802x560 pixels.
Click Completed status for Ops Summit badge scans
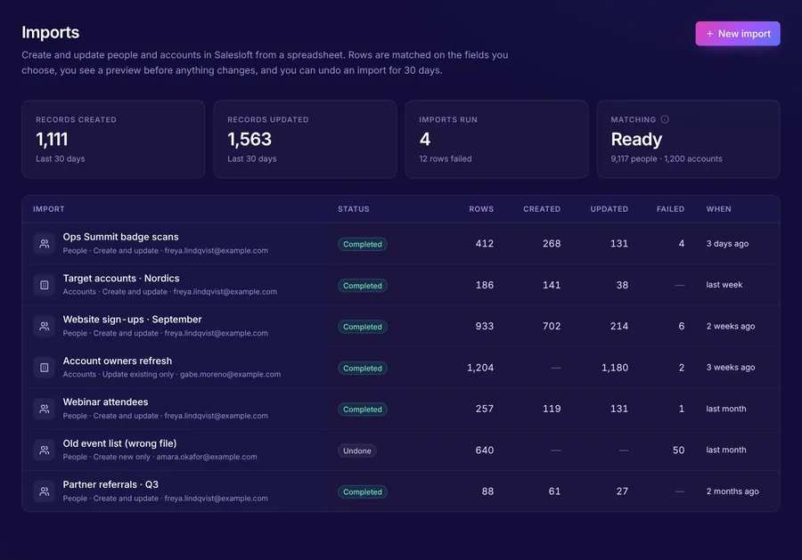point(362,244)
